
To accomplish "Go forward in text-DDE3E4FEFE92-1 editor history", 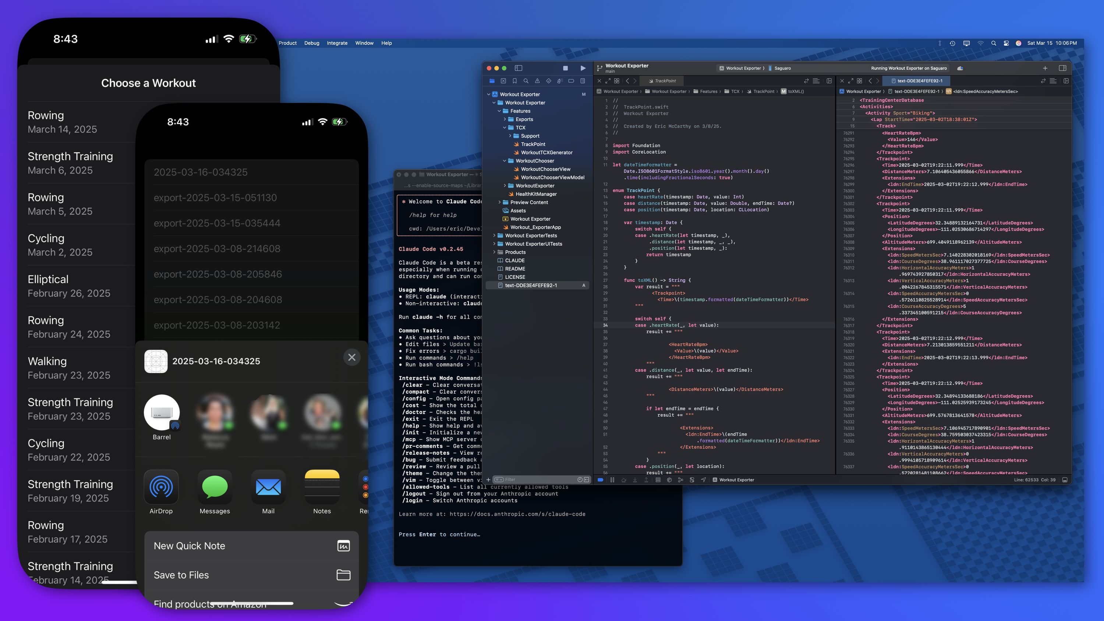I will (878, 81).
